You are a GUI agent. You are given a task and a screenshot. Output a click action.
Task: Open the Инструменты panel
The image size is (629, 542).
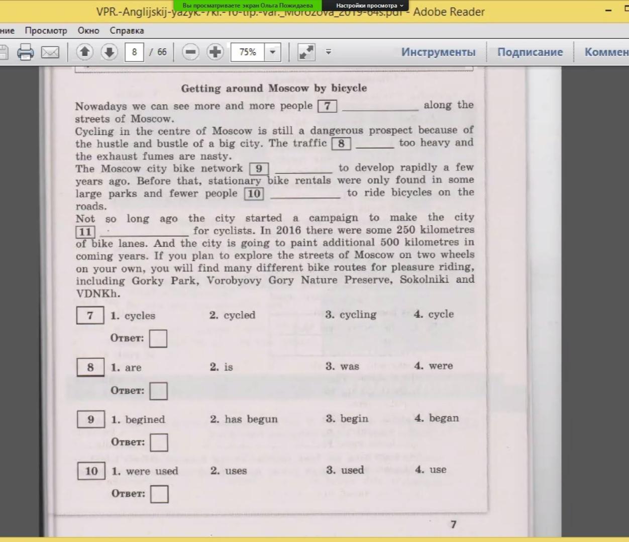tap(438, 52)
